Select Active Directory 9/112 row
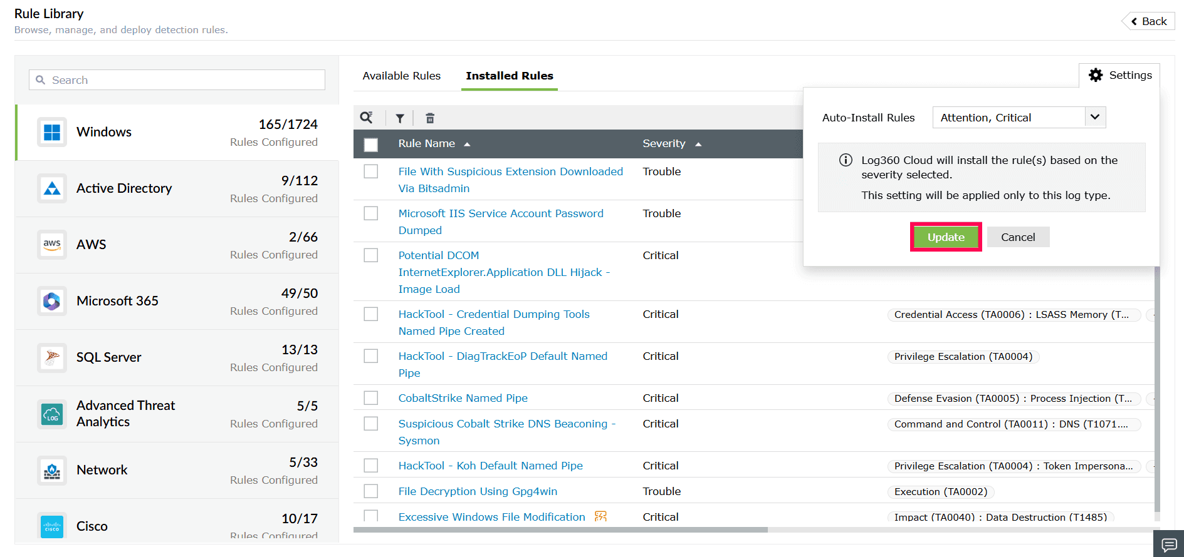 [x=177, y=189]
